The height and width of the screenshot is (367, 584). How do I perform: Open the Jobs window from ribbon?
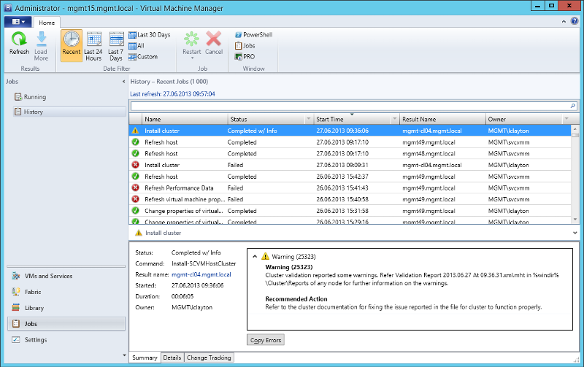[x=245, y=46]
